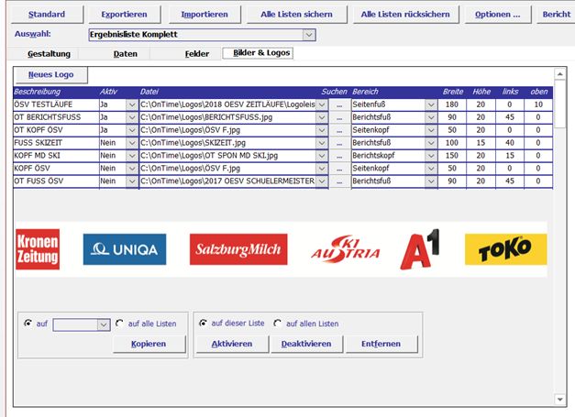Click the scrollbar up arrow
575x417 pixels.
coord(559,74)
